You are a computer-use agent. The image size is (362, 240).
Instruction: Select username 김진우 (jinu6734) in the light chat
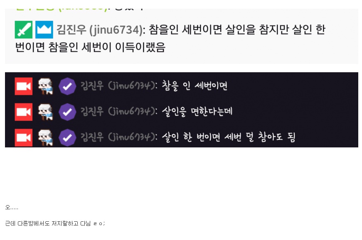point(101,30)
